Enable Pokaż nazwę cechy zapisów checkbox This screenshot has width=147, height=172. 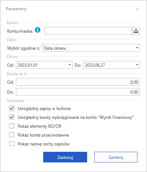[x=12, y=144]
